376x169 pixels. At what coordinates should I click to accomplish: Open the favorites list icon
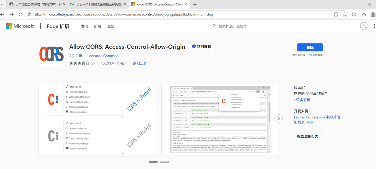coord(364,14)
